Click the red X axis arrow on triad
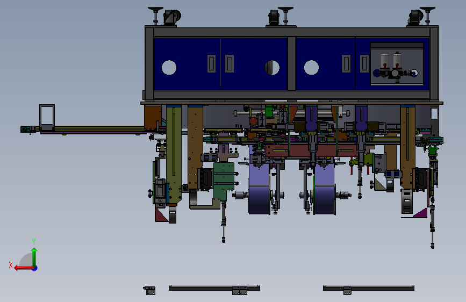 coord(23,268)
